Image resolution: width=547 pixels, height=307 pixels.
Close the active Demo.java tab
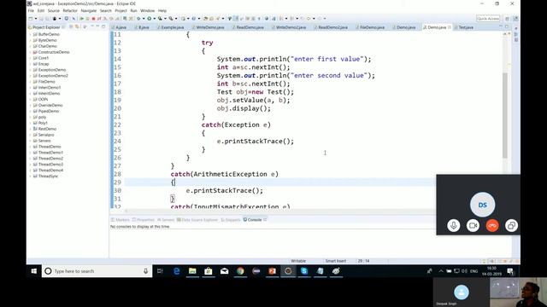coord(450,27)
